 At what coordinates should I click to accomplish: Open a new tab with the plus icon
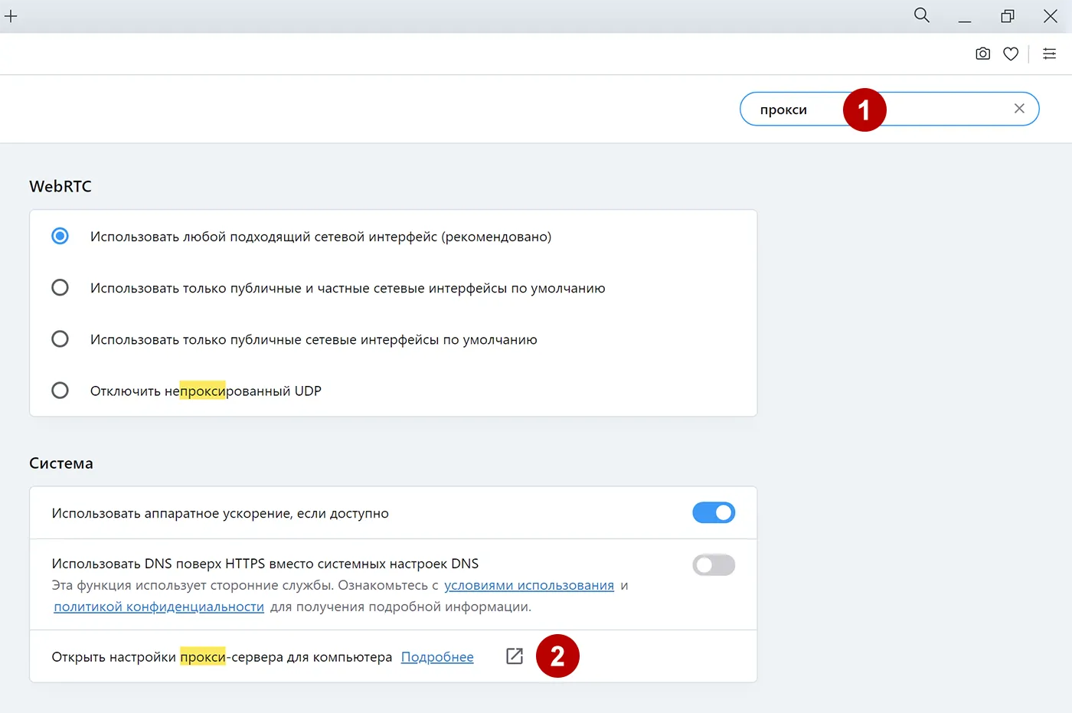[x=11, y=16]
